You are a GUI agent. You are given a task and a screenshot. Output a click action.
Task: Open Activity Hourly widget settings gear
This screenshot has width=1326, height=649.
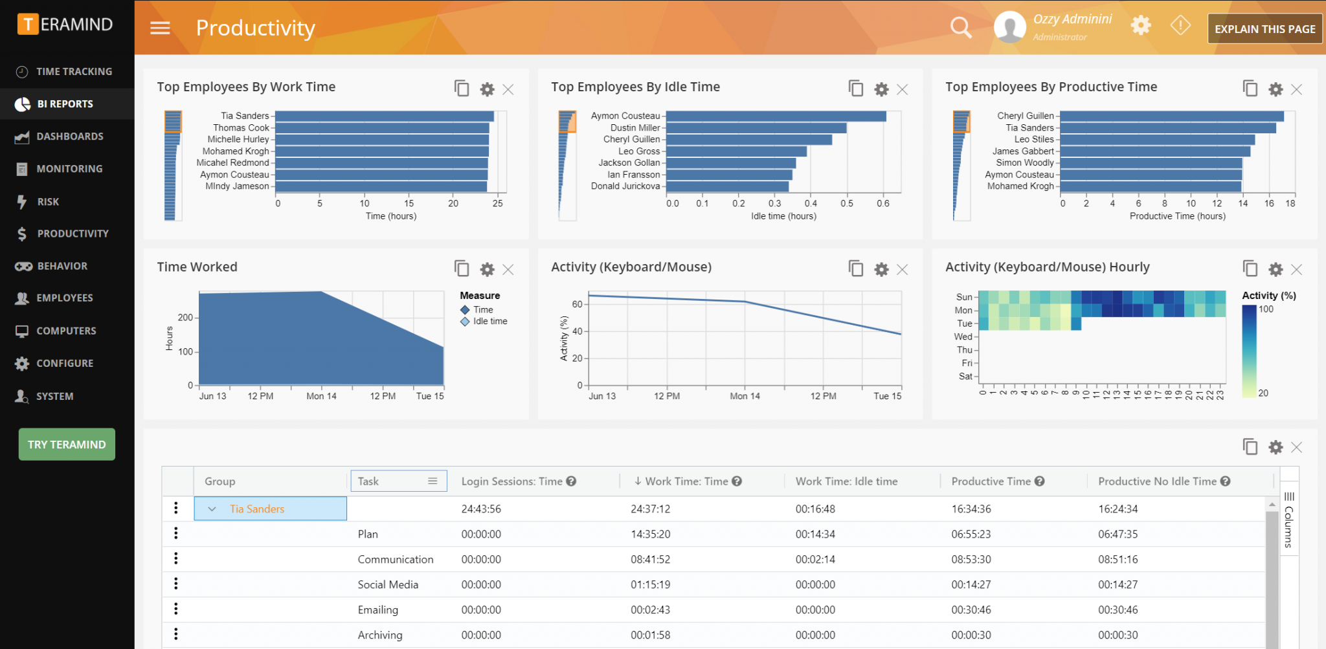(x=1275, y=269)
